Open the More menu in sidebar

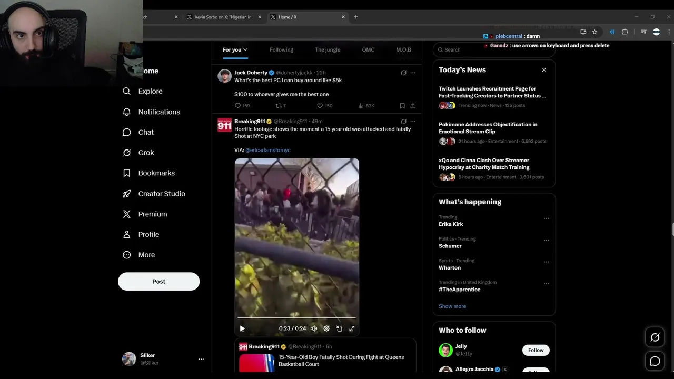click(x=138, y=255)
